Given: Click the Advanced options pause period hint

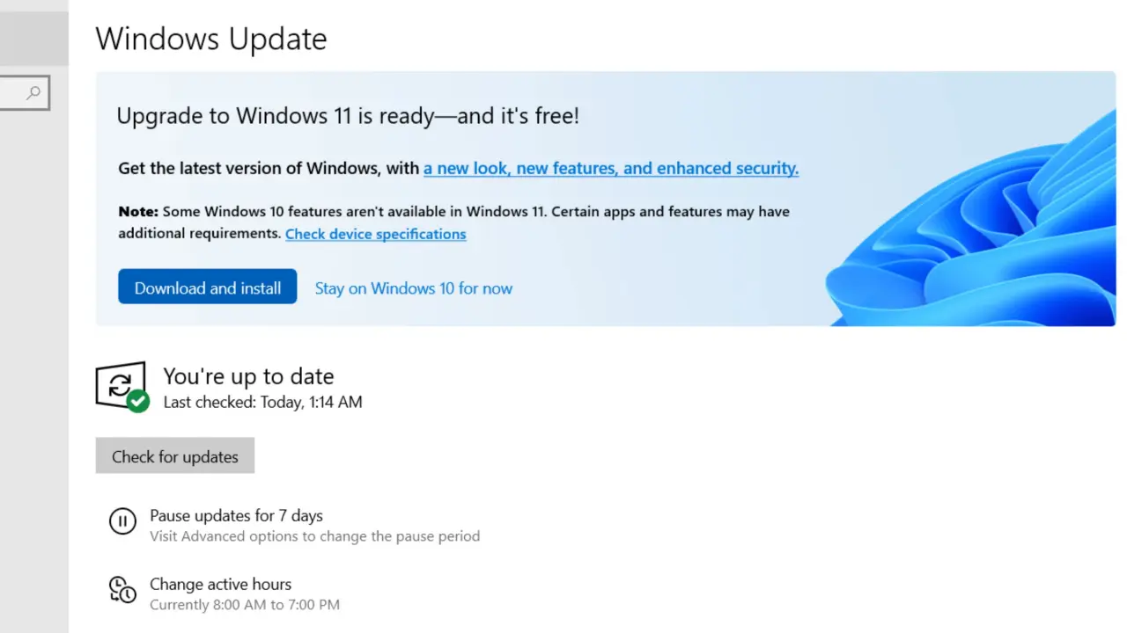Looking at the screenshot, I should (x=314, y=536).
